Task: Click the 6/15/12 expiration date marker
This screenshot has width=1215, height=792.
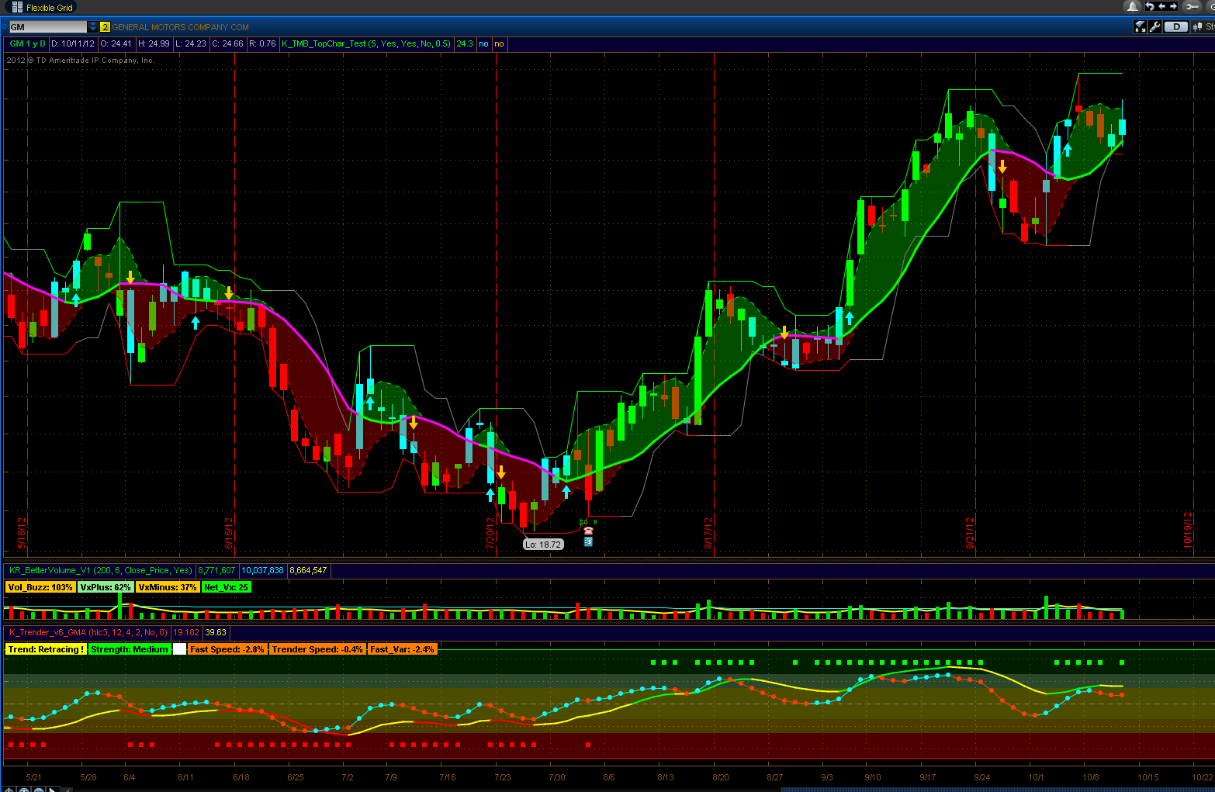Action: (229, 534)
